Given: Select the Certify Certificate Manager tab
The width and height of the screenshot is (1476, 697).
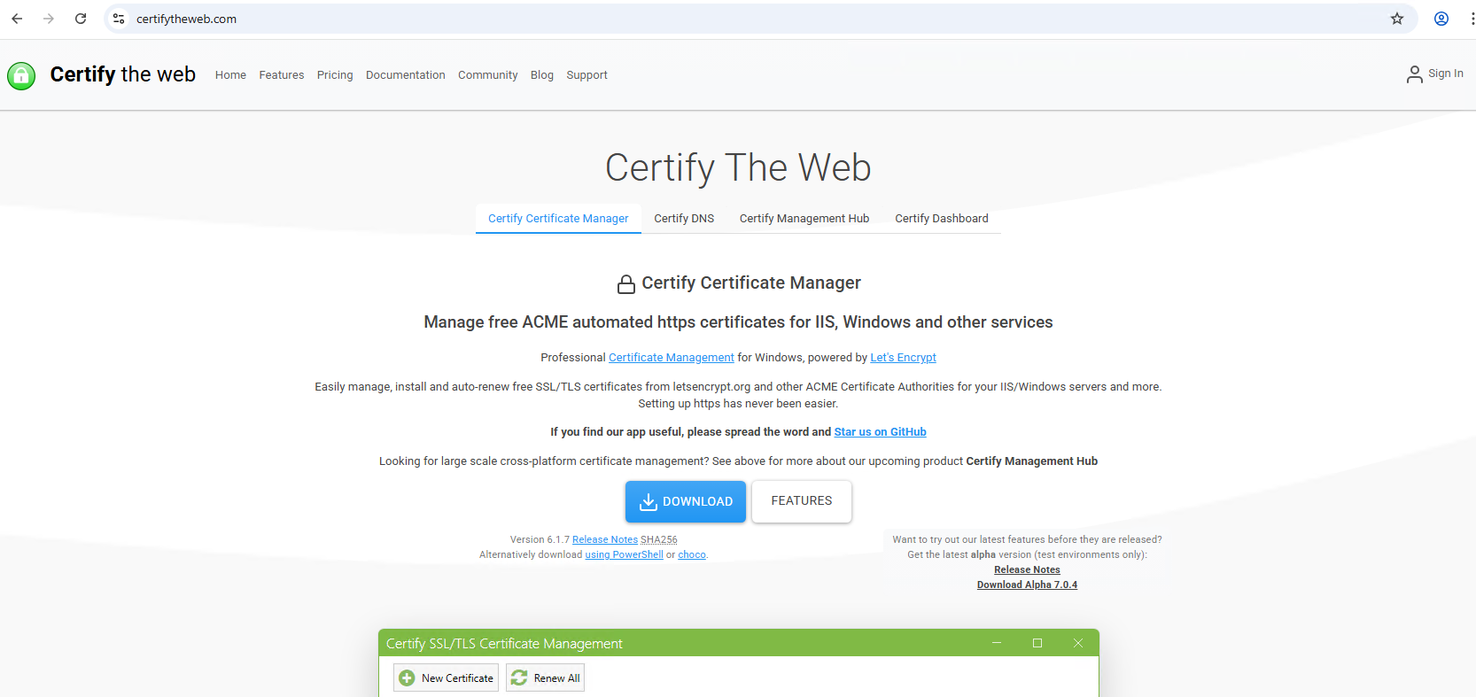Looking at the screenshot, I should (x=558, y=219).
